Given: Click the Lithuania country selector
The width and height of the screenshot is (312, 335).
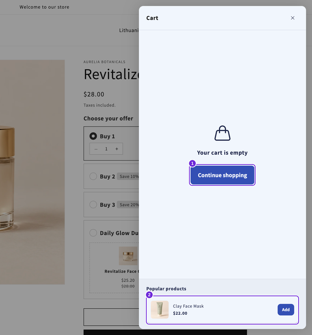Looking at the screenshot, I should 129,31.
